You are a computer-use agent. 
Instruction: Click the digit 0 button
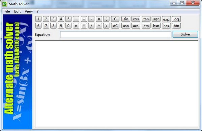(x=68, y=26)
